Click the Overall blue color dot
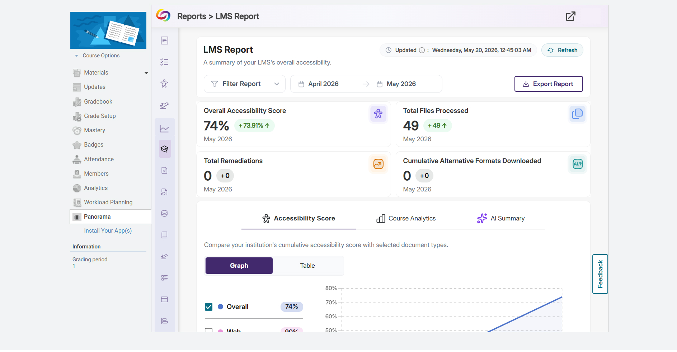 pos(220,307)
